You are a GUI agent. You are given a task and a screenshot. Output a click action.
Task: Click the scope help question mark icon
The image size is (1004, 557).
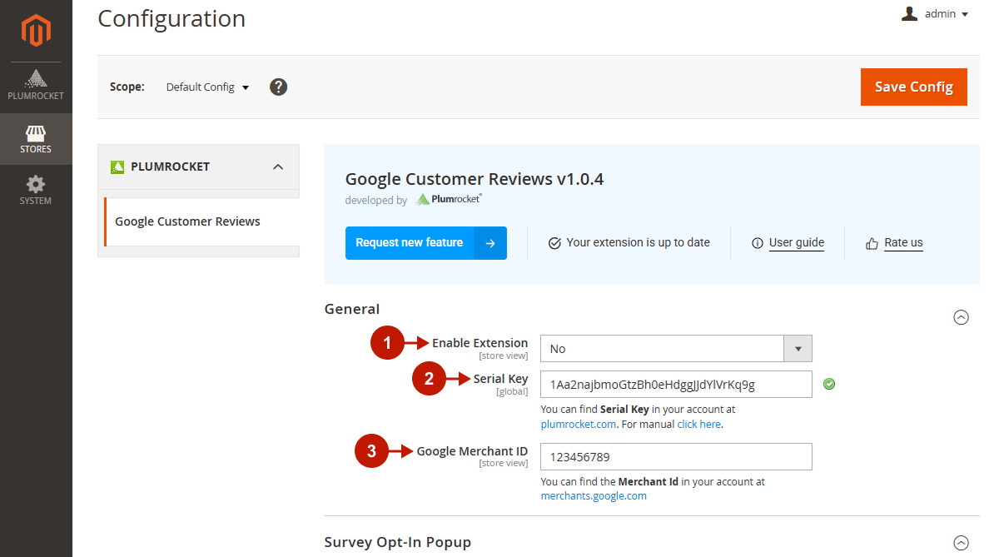pyautogui.click(x=279, y=87)
